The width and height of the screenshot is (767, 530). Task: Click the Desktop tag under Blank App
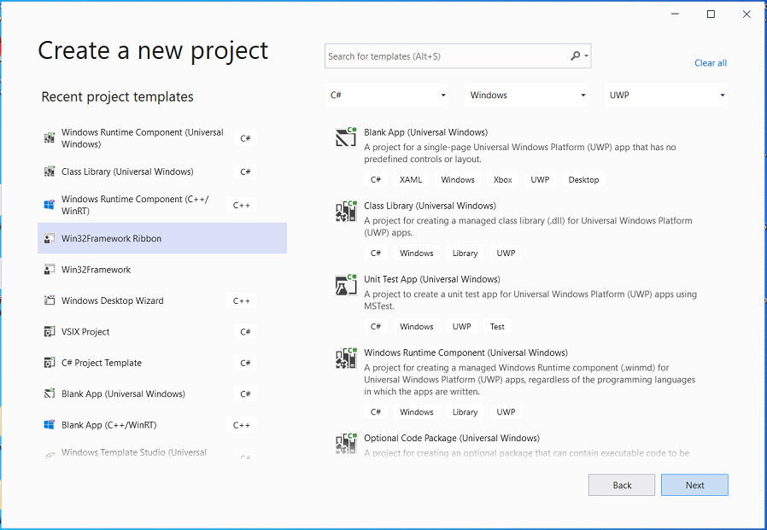583,179
